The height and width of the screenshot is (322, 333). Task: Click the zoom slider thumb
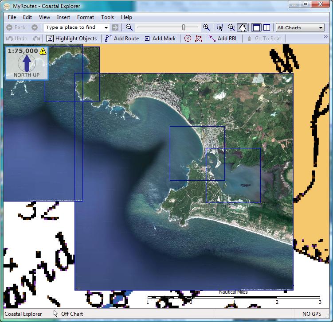click(x=184, y=27)
